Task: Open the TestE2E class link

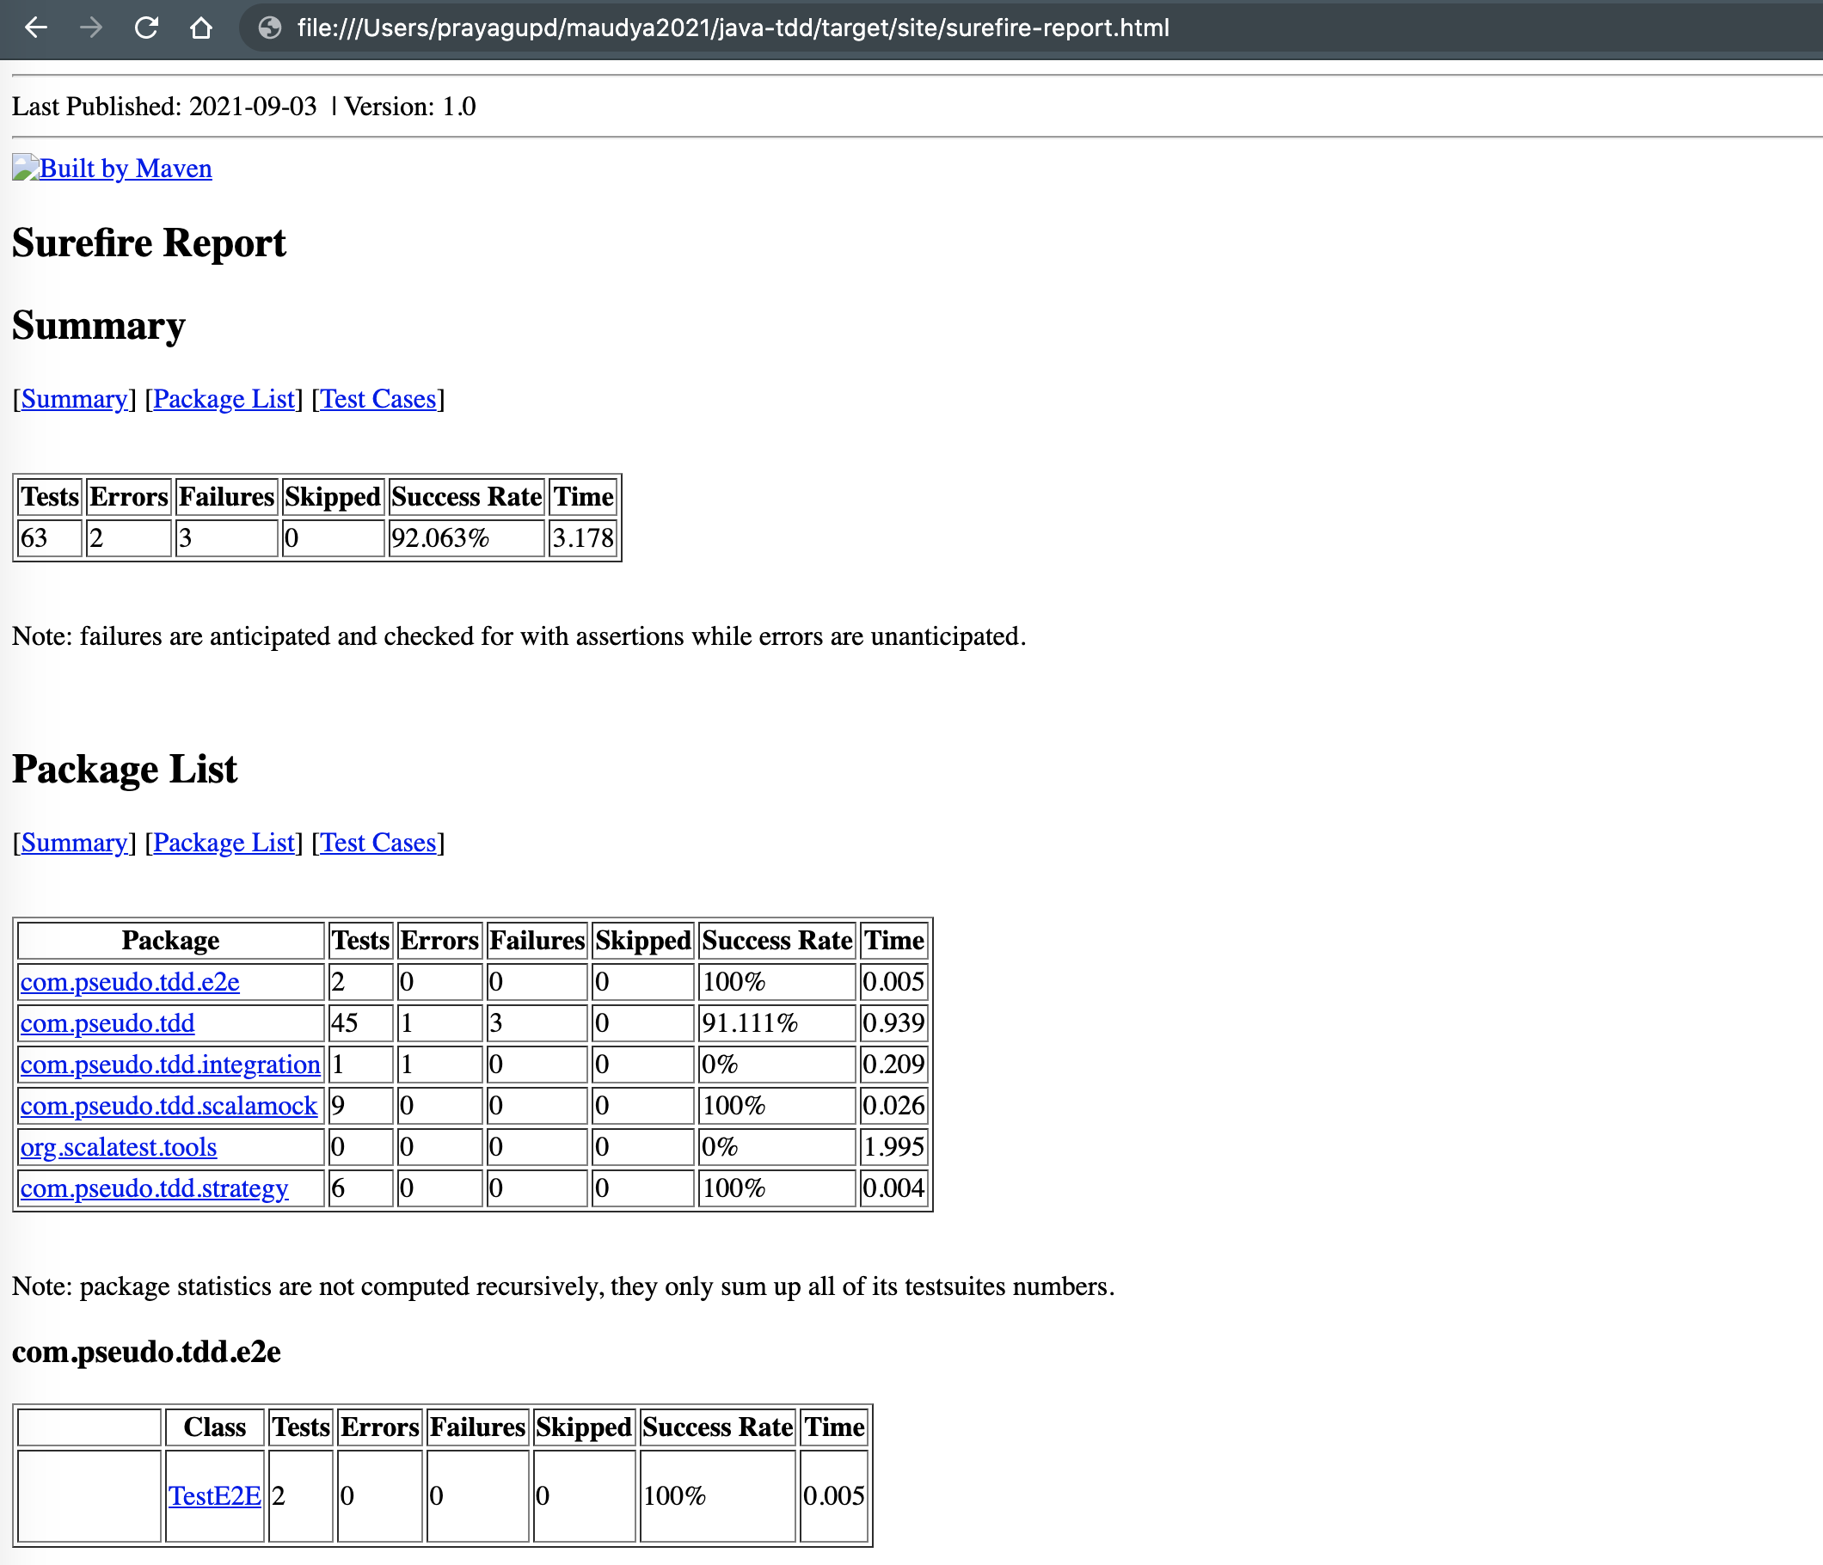Action: point(215,1494)
